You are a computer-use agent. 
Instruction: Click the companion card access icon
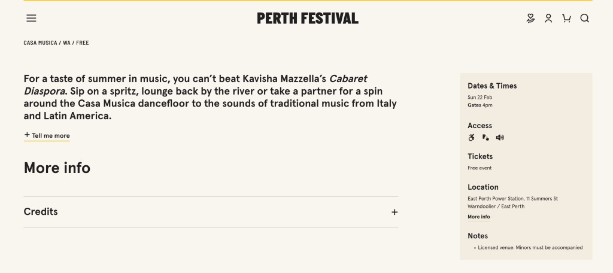pyautogui.click(x=485, y=138)
